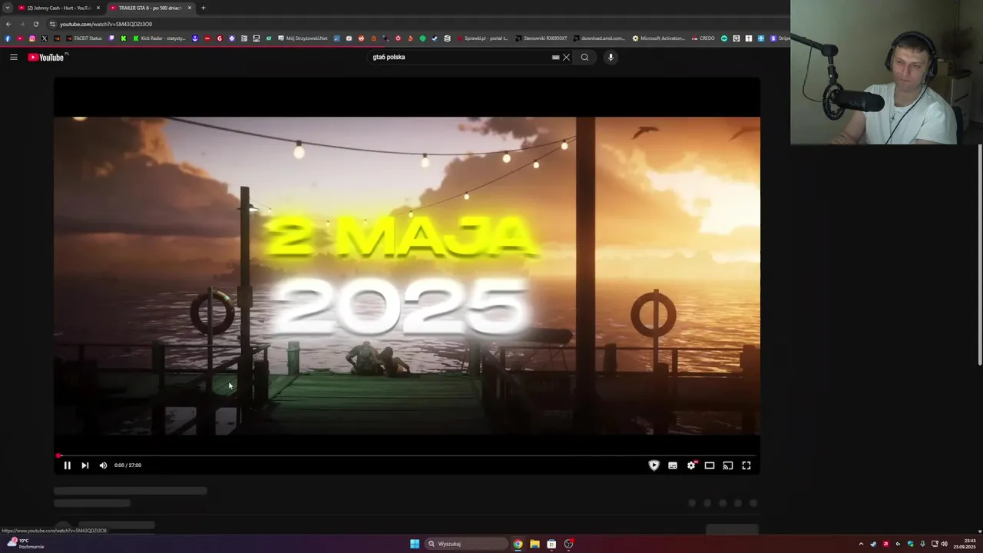This screenshot has height=553, width=983.
Task: Open weather widget on taskbar
Action: pos(25,543)
